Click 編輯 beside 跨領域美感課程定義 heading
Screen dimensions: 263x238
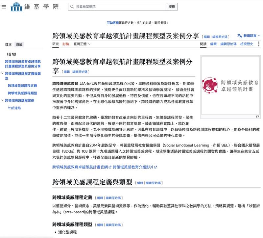coord(100,198)
